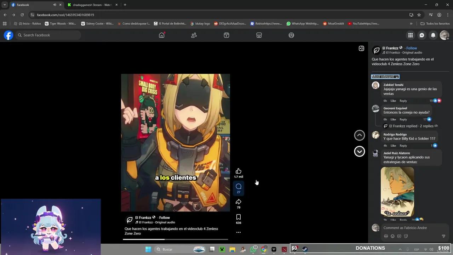Share the reel using the arrow icon
453x255 pixels.
coord(239,202)
